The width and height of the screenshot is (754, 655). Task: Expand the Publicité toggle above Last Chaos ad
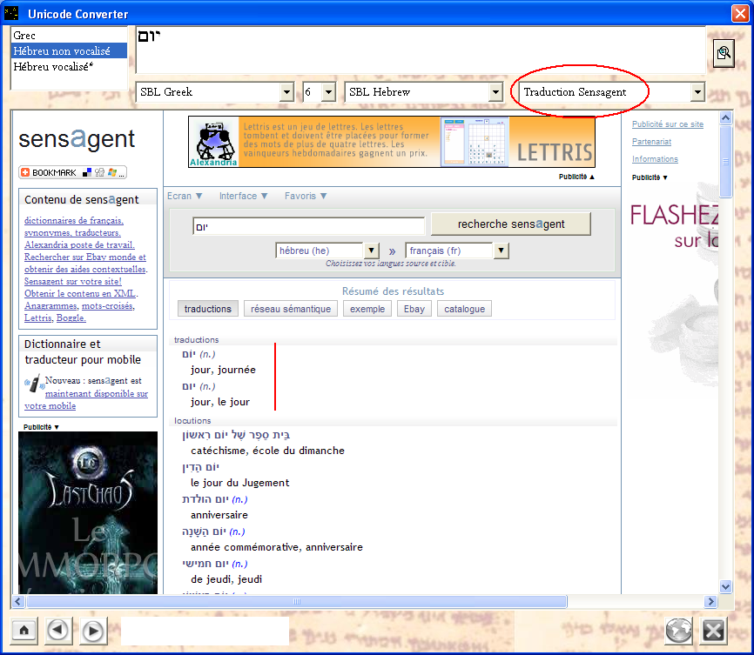click(41, 427)
